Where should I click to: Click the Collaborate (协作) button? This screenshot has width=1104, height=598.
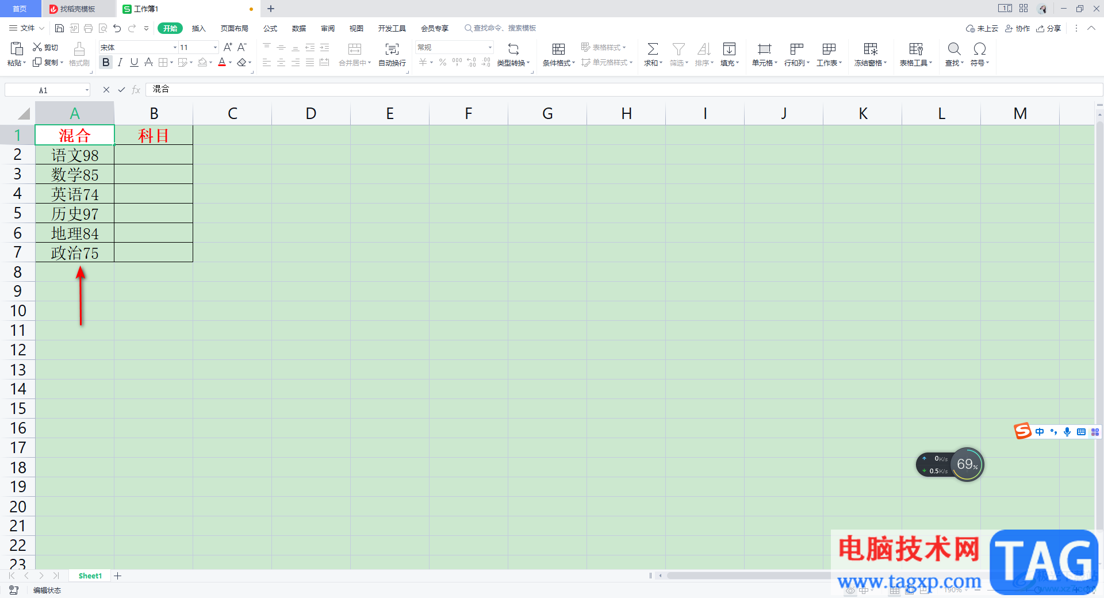1017,28
